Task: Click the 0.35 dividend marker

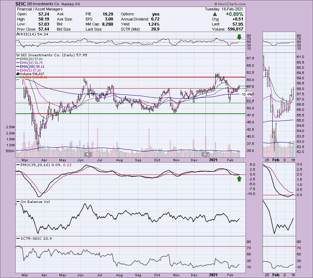Action: (x=88, y=155)
